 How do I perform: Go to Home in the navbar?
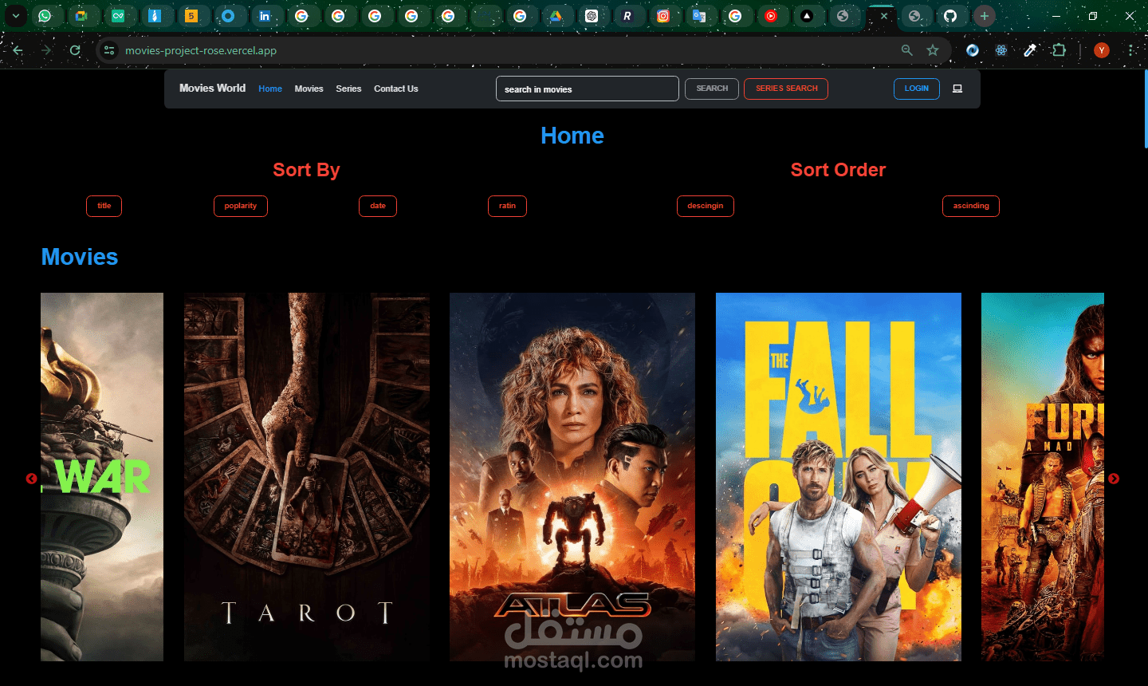pyautogui.click(x=270, y=89)
